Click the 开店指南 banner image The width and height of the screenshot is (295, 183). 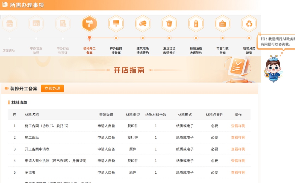click(129, 70)
